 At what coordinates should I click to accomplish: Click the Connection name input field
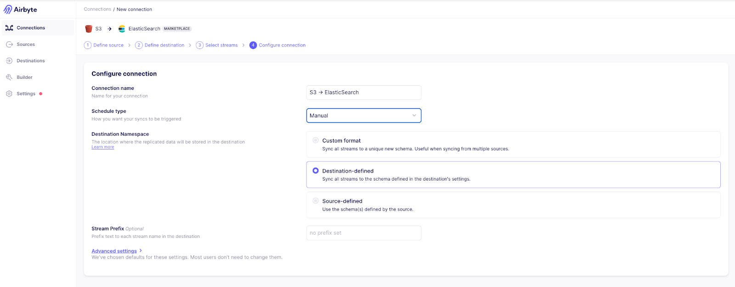pyautogui.click(x=363, y=93)
